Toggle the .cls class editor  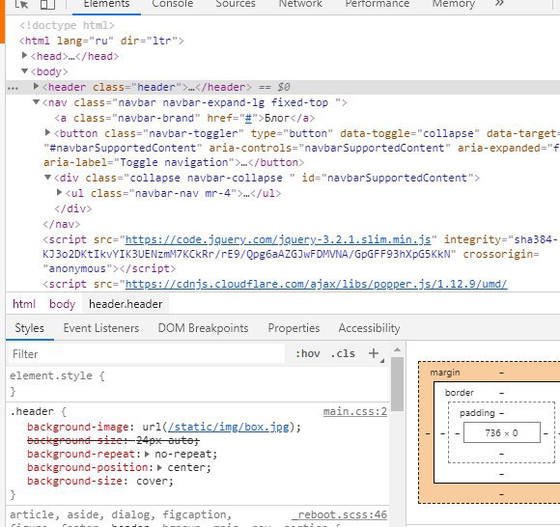click(x=343, y=354)
